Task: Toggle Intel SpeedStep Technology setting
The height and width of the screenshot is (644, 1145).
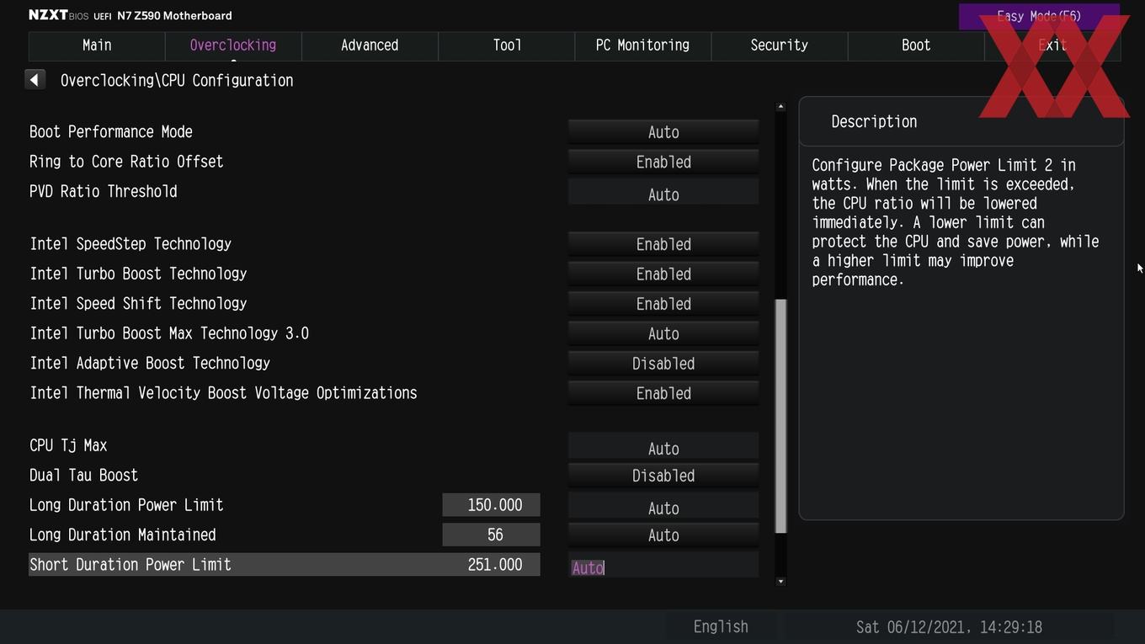Action: [x=663, y=244]
